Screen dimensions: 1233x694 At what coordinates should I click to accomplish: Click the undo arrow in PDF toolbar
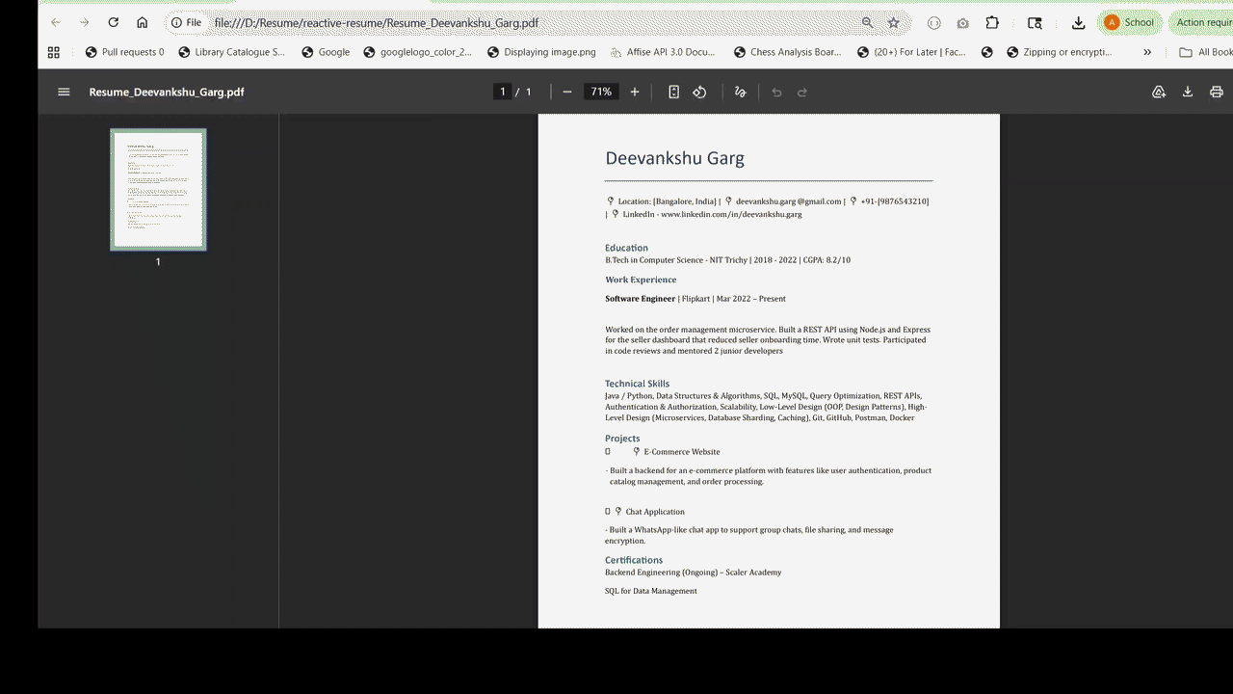tap(776, 92)
